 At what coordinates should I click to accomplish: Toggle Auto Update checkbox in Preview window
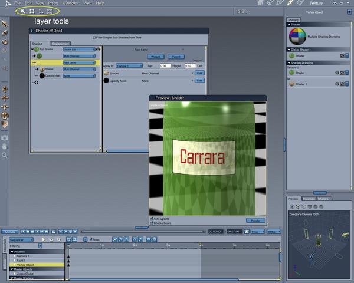point(152,219)
